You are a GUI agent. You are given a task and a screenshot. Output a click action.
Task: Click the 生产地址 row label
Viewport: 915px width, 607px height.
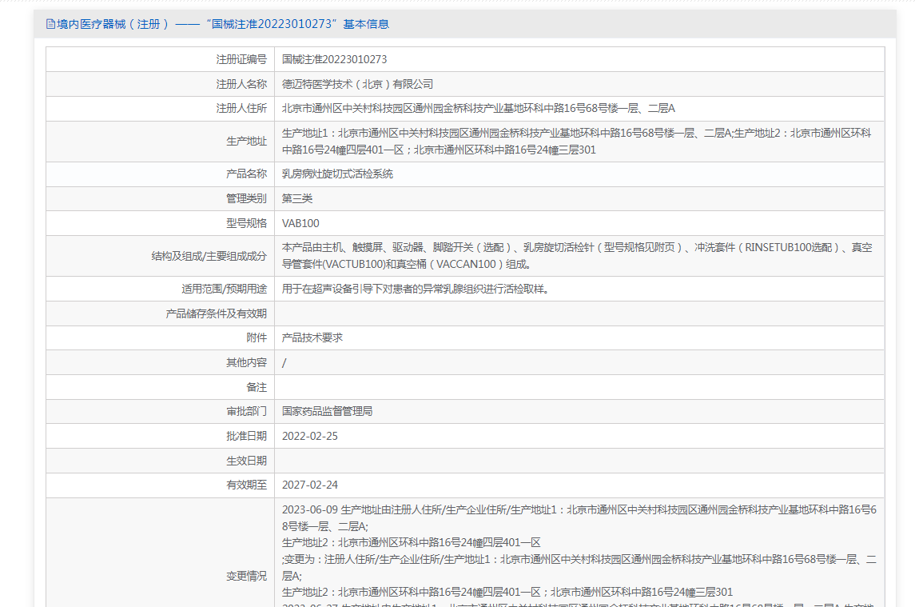click(x=246, y=142)
